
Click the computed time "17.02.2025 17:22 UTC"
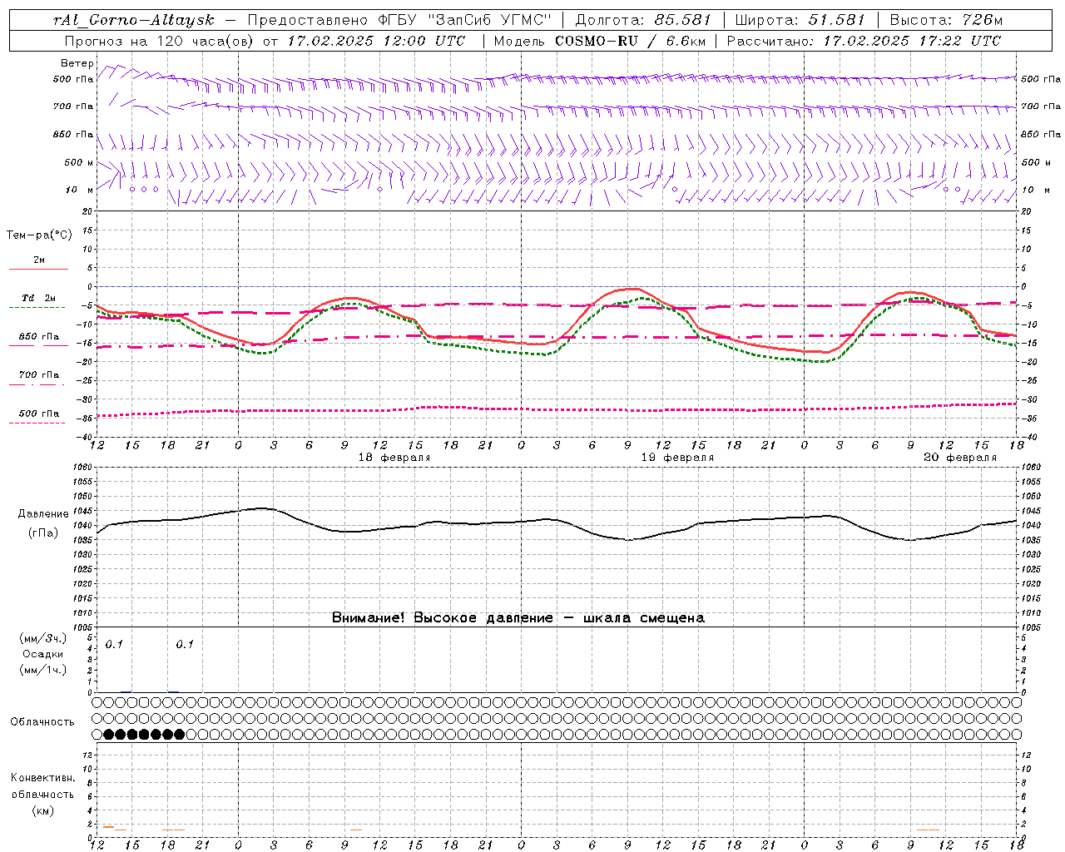pos(912,40)
